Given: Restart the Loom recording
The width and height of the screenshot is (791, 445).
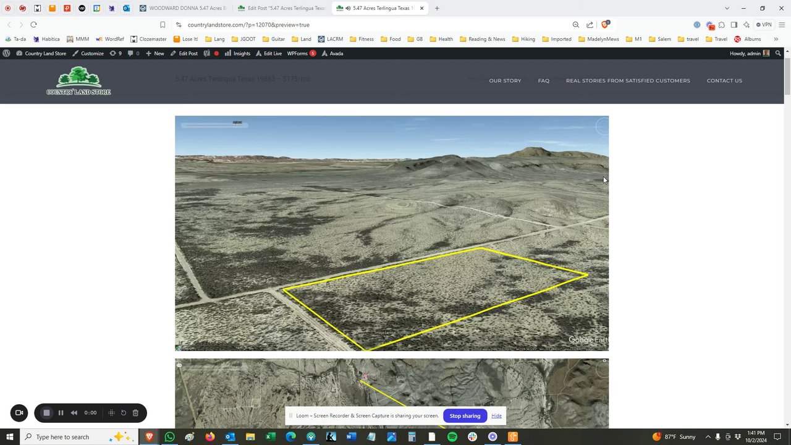Looking at the screenshot, I should (x=124, y=413).
